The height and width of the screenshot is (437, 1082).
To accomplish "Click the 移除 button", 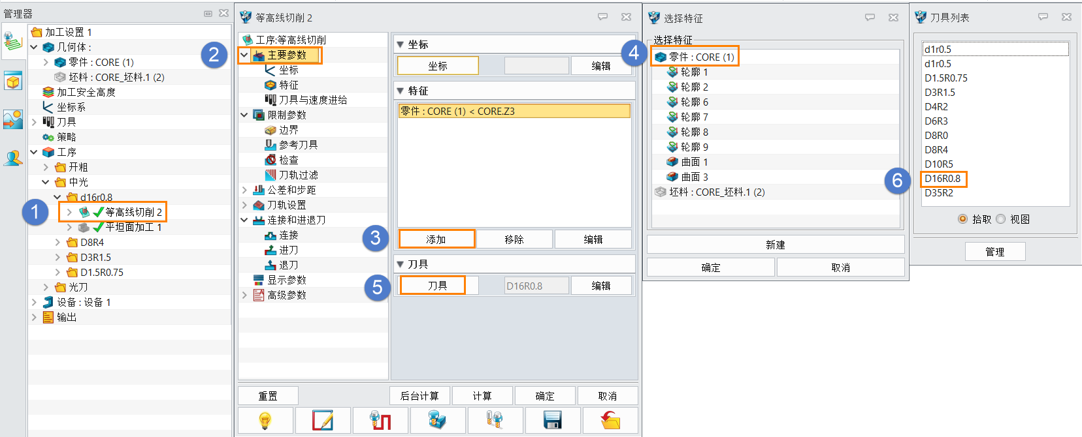I will pyautogui.click(x=514, y=239).
